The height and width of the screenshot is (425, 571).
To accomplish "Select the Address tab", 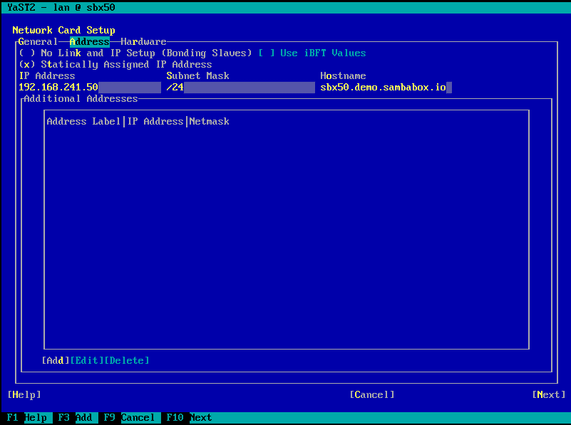I will click(90, 42).
